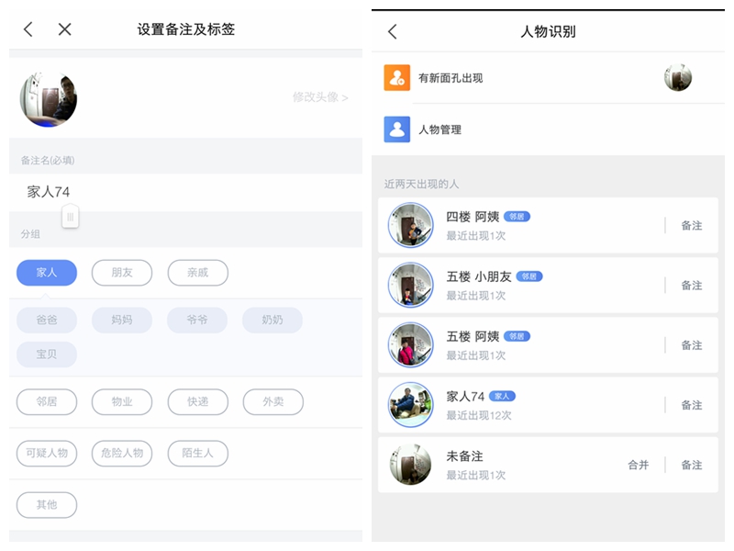Click 备注 for 五楼 阿姨
Viewport: 734px width, 551px height.
tap(692, 346)
